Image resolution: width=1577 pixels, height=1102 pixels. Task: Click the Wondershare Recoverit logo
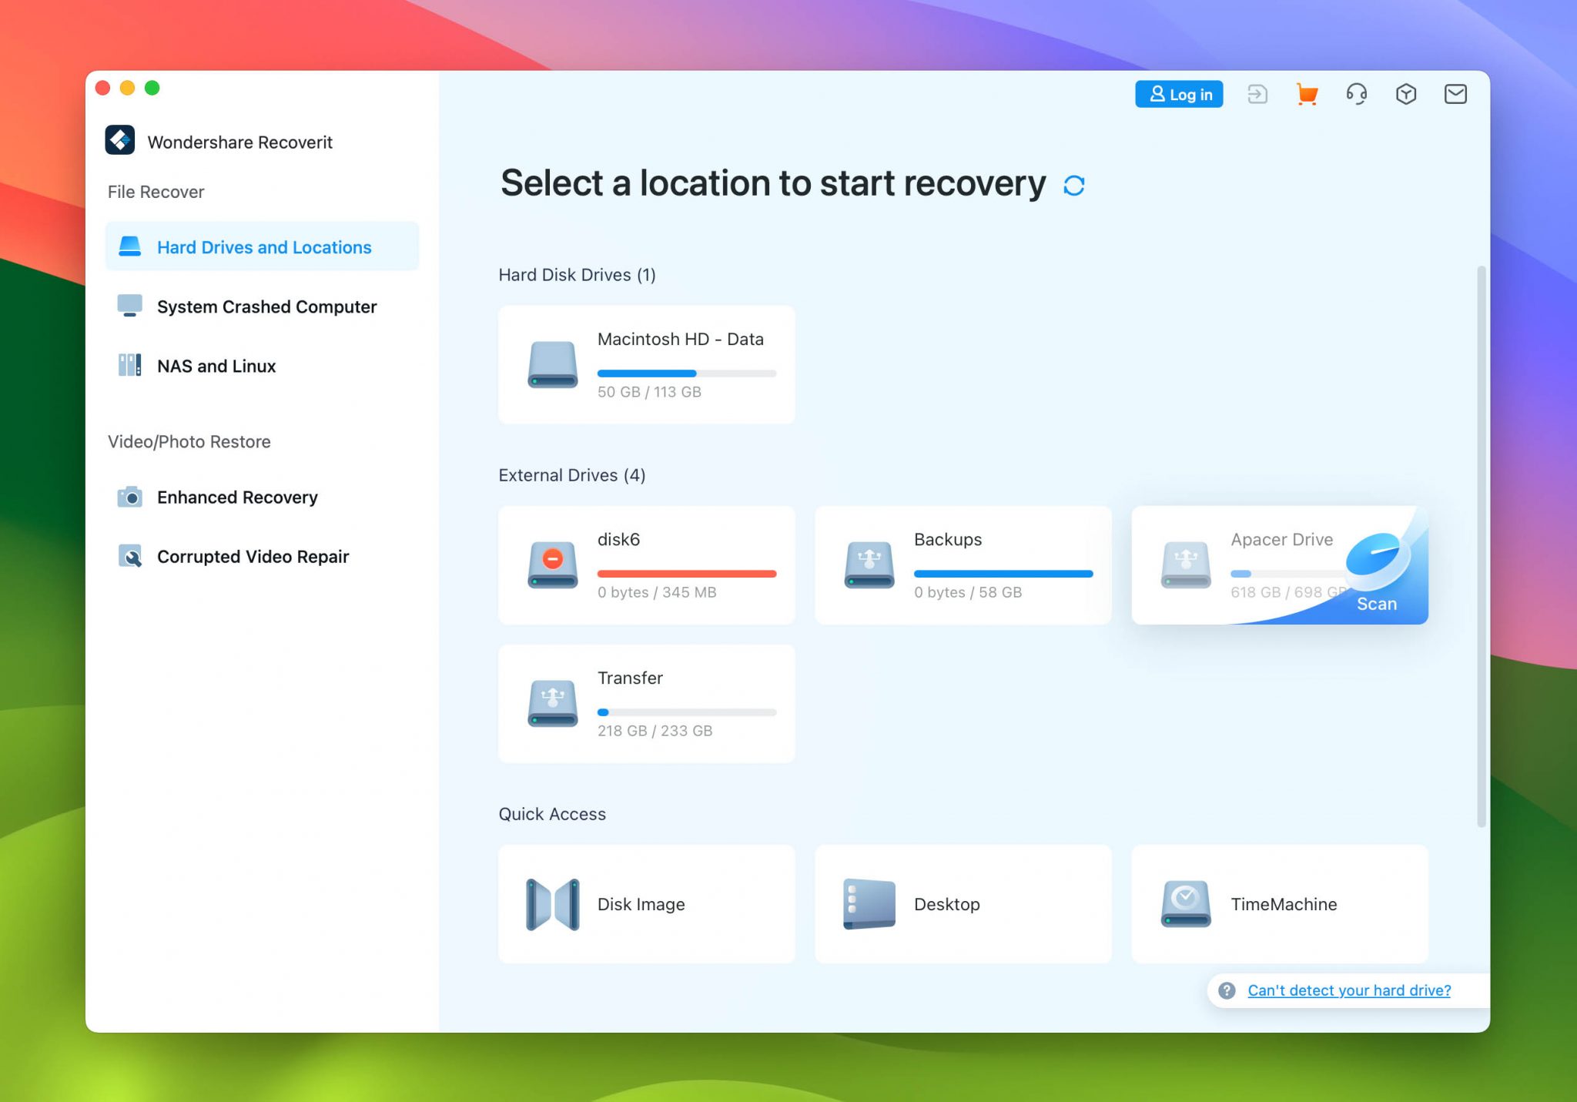pyautogui.click(x=120, y=141)
